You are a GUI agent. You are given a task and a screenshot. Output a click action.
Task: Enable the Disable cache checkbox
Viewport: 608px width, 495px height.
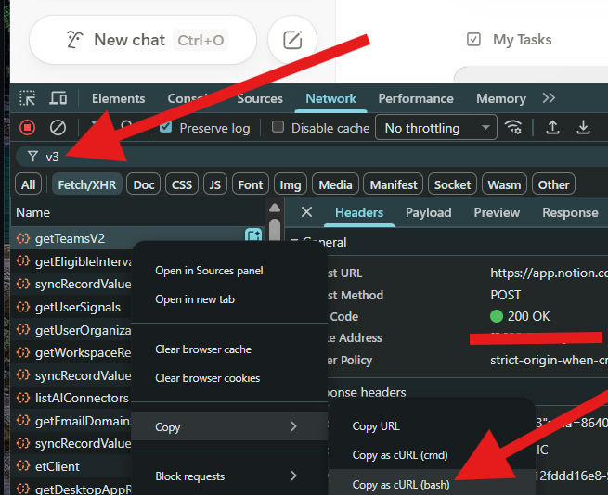point(278,127)
